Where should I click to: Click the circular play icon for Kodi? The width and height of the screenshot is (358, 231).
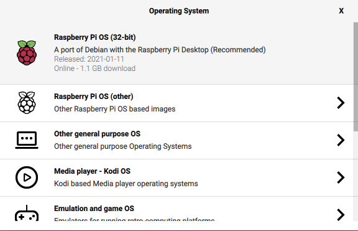[27, 177]
